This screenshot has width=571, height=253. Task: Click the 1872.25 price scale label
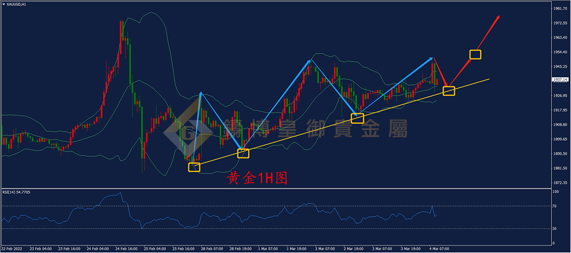[560, 182]
